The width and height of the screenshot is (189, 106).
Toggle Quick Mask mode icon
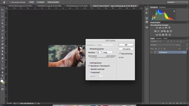[2, 86]
